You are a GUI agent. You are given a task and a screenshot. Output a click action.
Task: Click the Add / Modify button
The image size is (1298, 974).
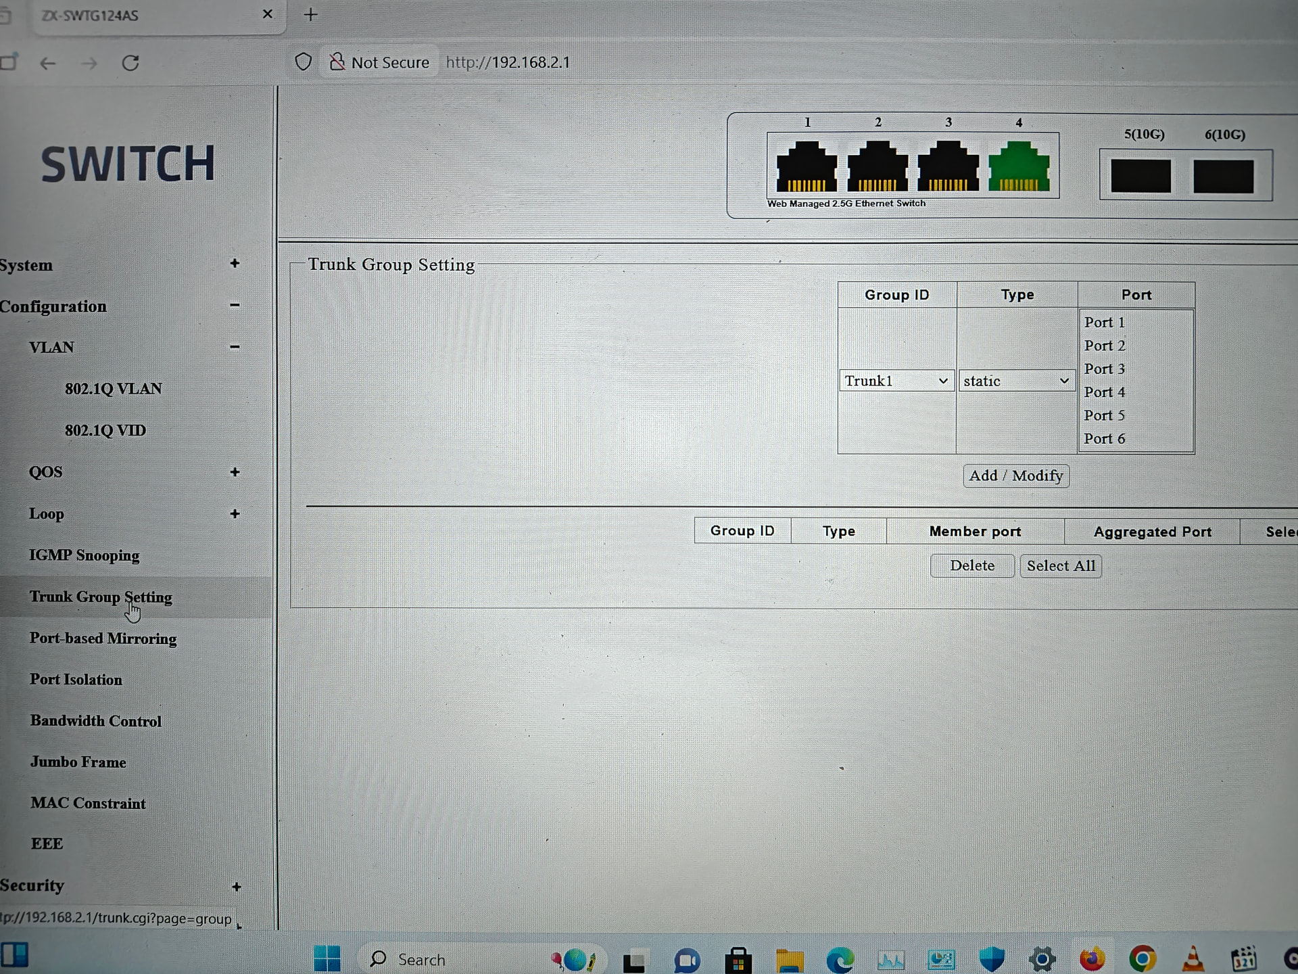1015,476
